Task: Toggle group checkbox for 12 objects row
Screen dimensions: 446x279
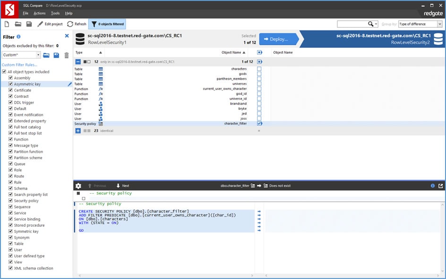Action: coord(259,62)
